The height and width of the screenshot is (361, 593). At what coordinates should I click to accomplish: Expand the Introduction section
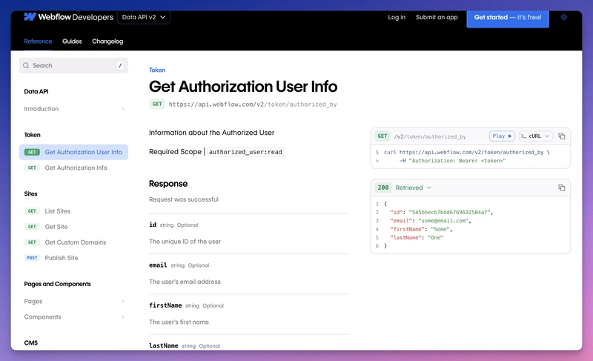click(73, 109)
